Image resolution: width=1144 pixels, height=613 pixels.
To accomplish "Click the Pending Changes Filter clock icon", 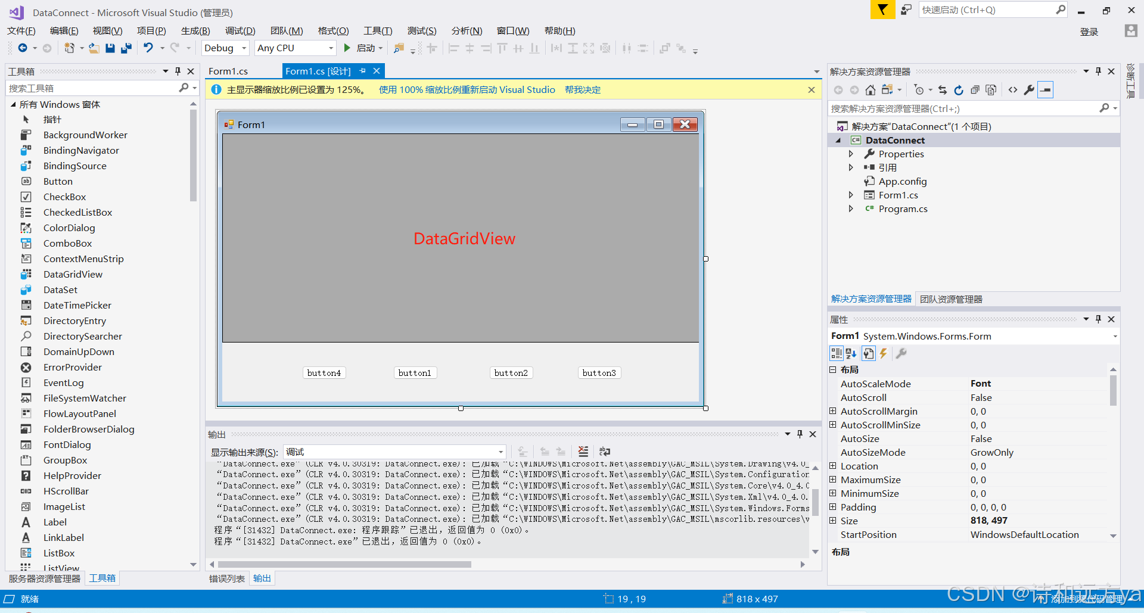I will coord(919,90).
